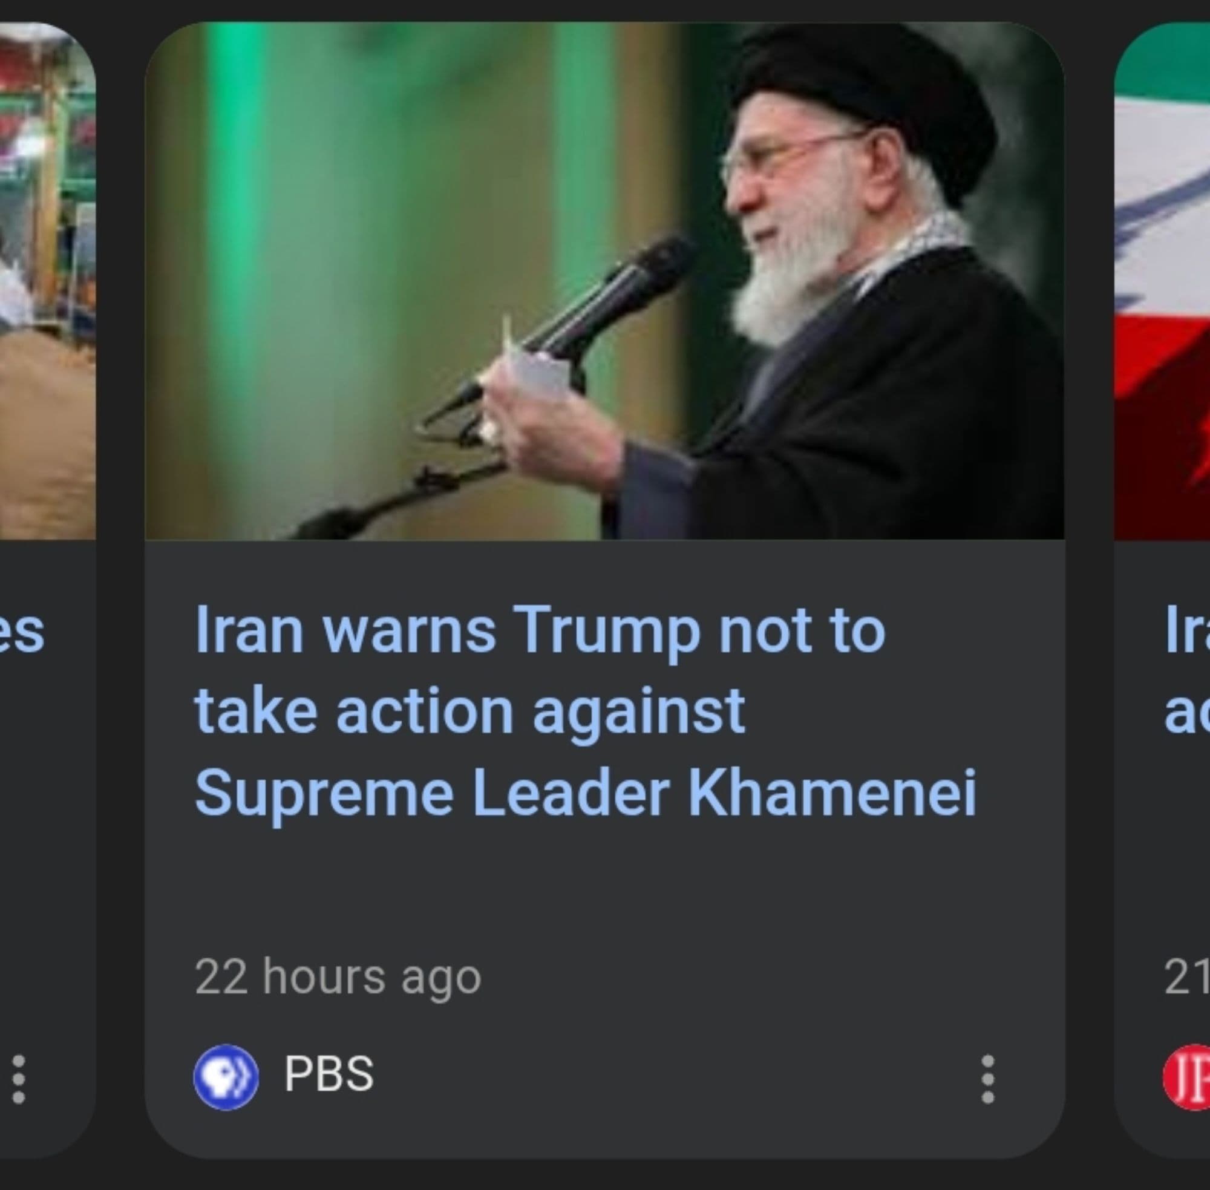The image size is (1210, 1190).
Task: Open the Iranian flag image on right card
Action: point(1162,281)
